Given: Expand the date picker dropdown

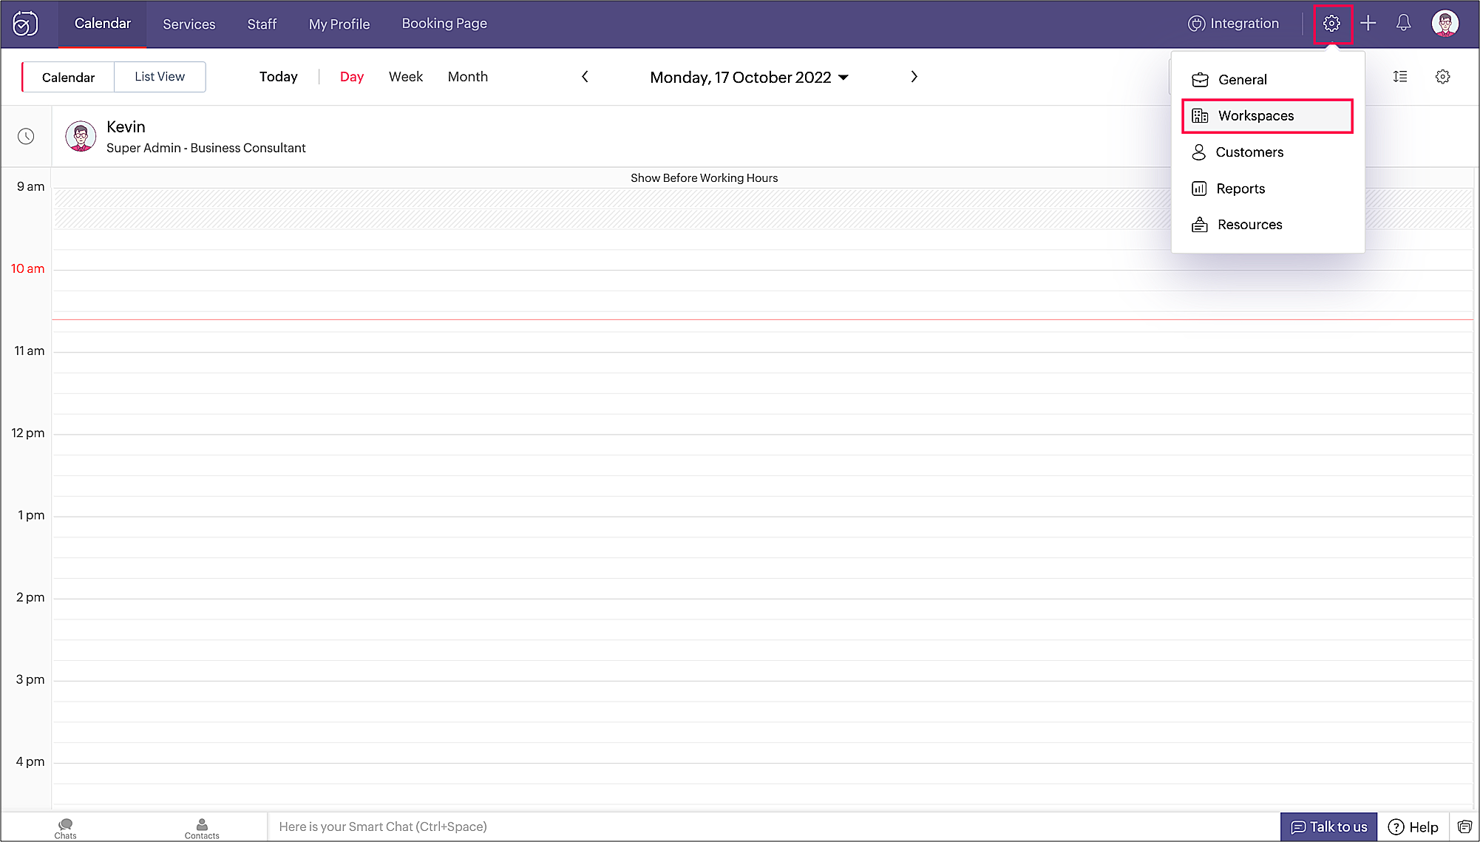Looking at the screenshot, I should [x=843, y=78].
